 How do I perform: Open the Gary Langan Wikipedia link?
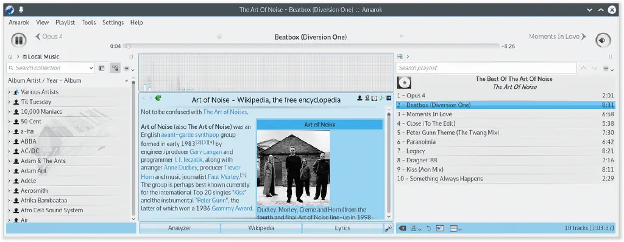(x=206, y=152)
